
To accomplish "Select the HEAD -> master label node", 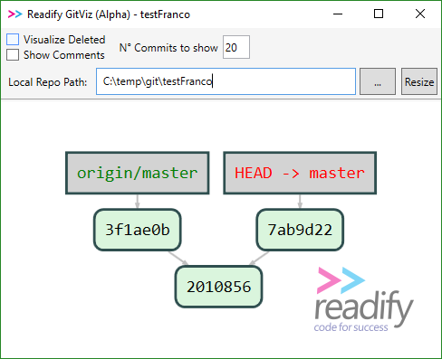I will [x=300, y=173].
